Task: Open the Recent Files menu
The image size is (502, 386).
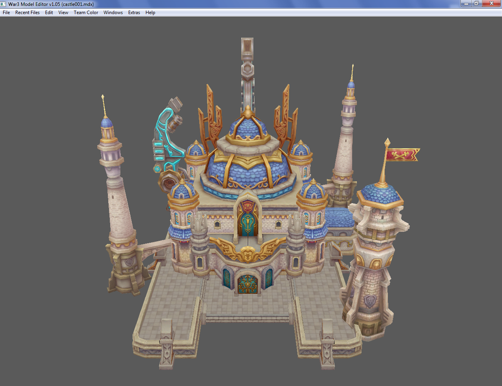Action: click(27, 13)
